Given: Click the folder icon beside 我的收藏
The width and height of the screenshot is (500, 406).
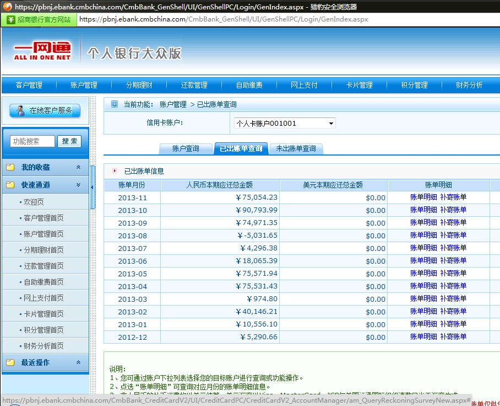Looking at the screenshot, I should (10, 167).
